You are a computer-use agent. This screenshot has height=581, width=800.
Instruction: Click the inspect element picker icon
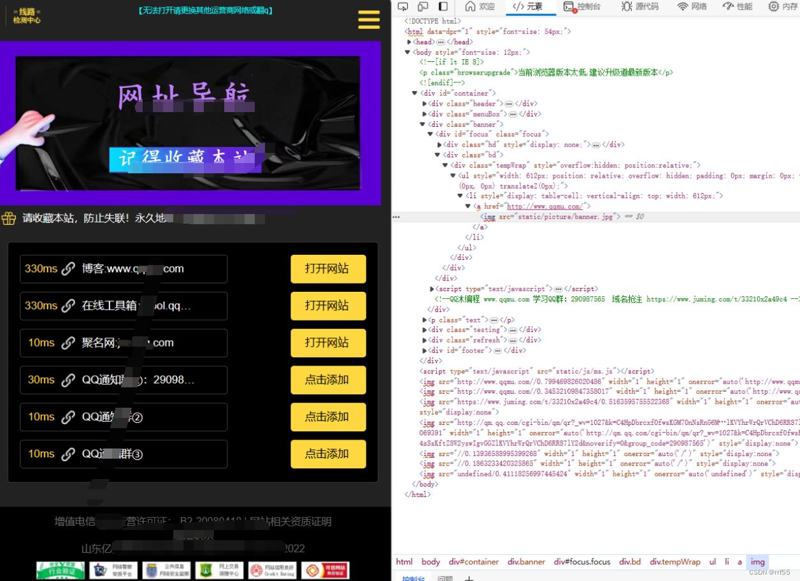pos(403,6)
